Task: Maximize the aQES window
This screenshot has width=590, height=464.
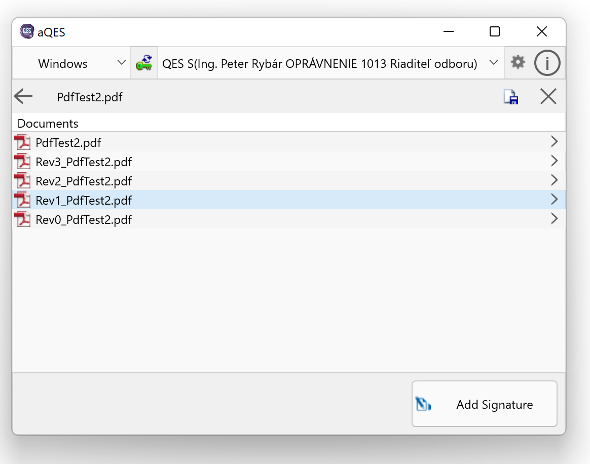Action: tap(494, 31)
